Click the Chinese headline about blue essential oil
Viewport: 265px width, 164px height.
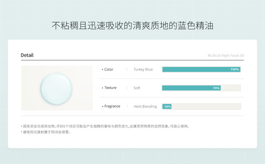tap(132, 26)
